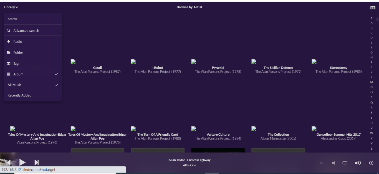
Task: Select the Album view option
Action: click(x=33, y=74)
